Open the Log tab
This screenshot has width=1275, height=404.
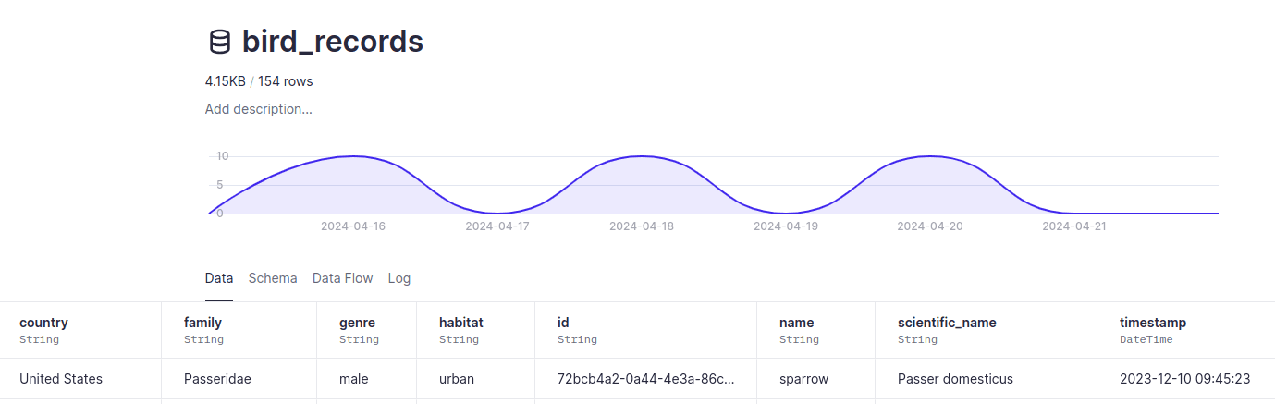tap(399, 278)
